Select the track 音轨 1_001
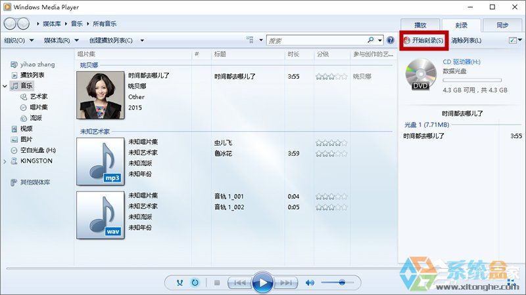526x295 pixels. 229,196
